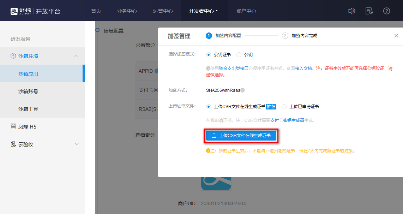Close the 加签管理 dialog

click(x=396, y=36)
